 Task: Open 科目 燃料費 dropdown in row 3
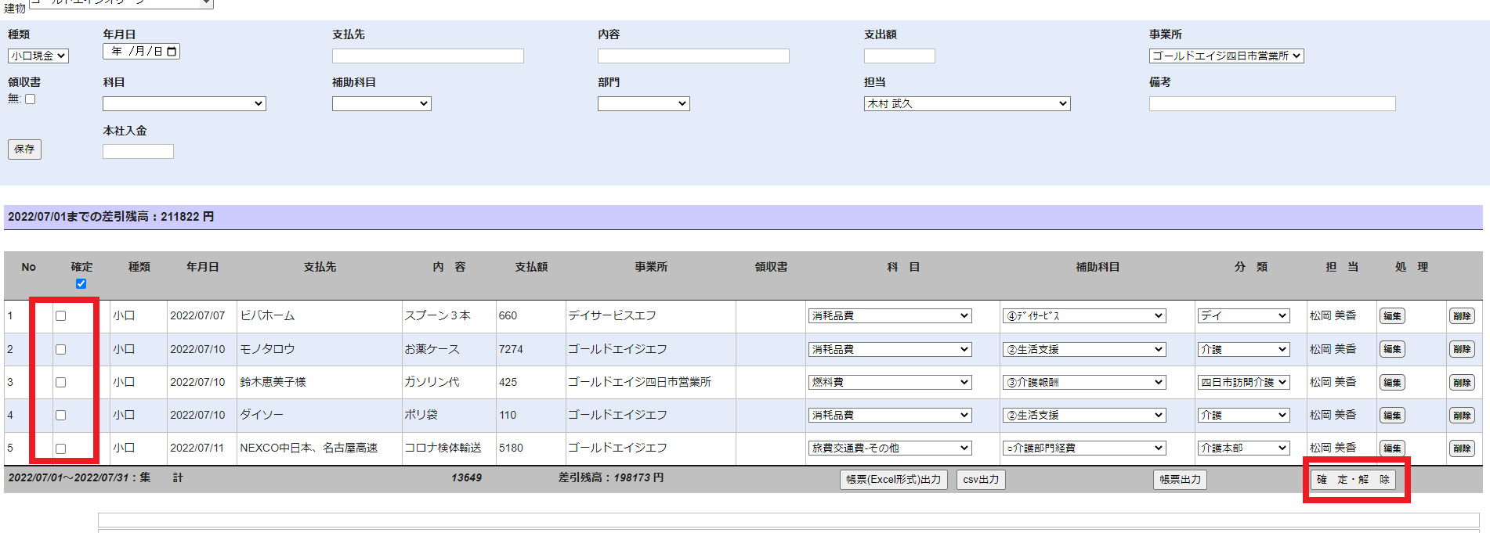tap(889, 383)
